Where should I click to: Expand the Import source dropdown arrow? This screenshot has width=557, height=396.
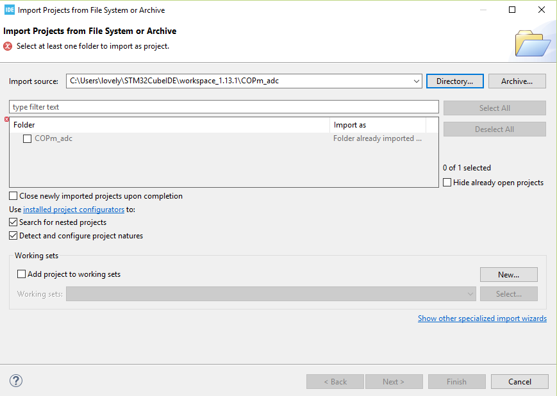click(417, 81)
